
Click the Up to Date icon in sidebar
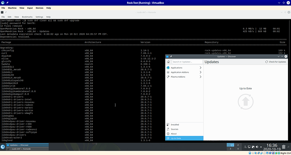point(168,138)
